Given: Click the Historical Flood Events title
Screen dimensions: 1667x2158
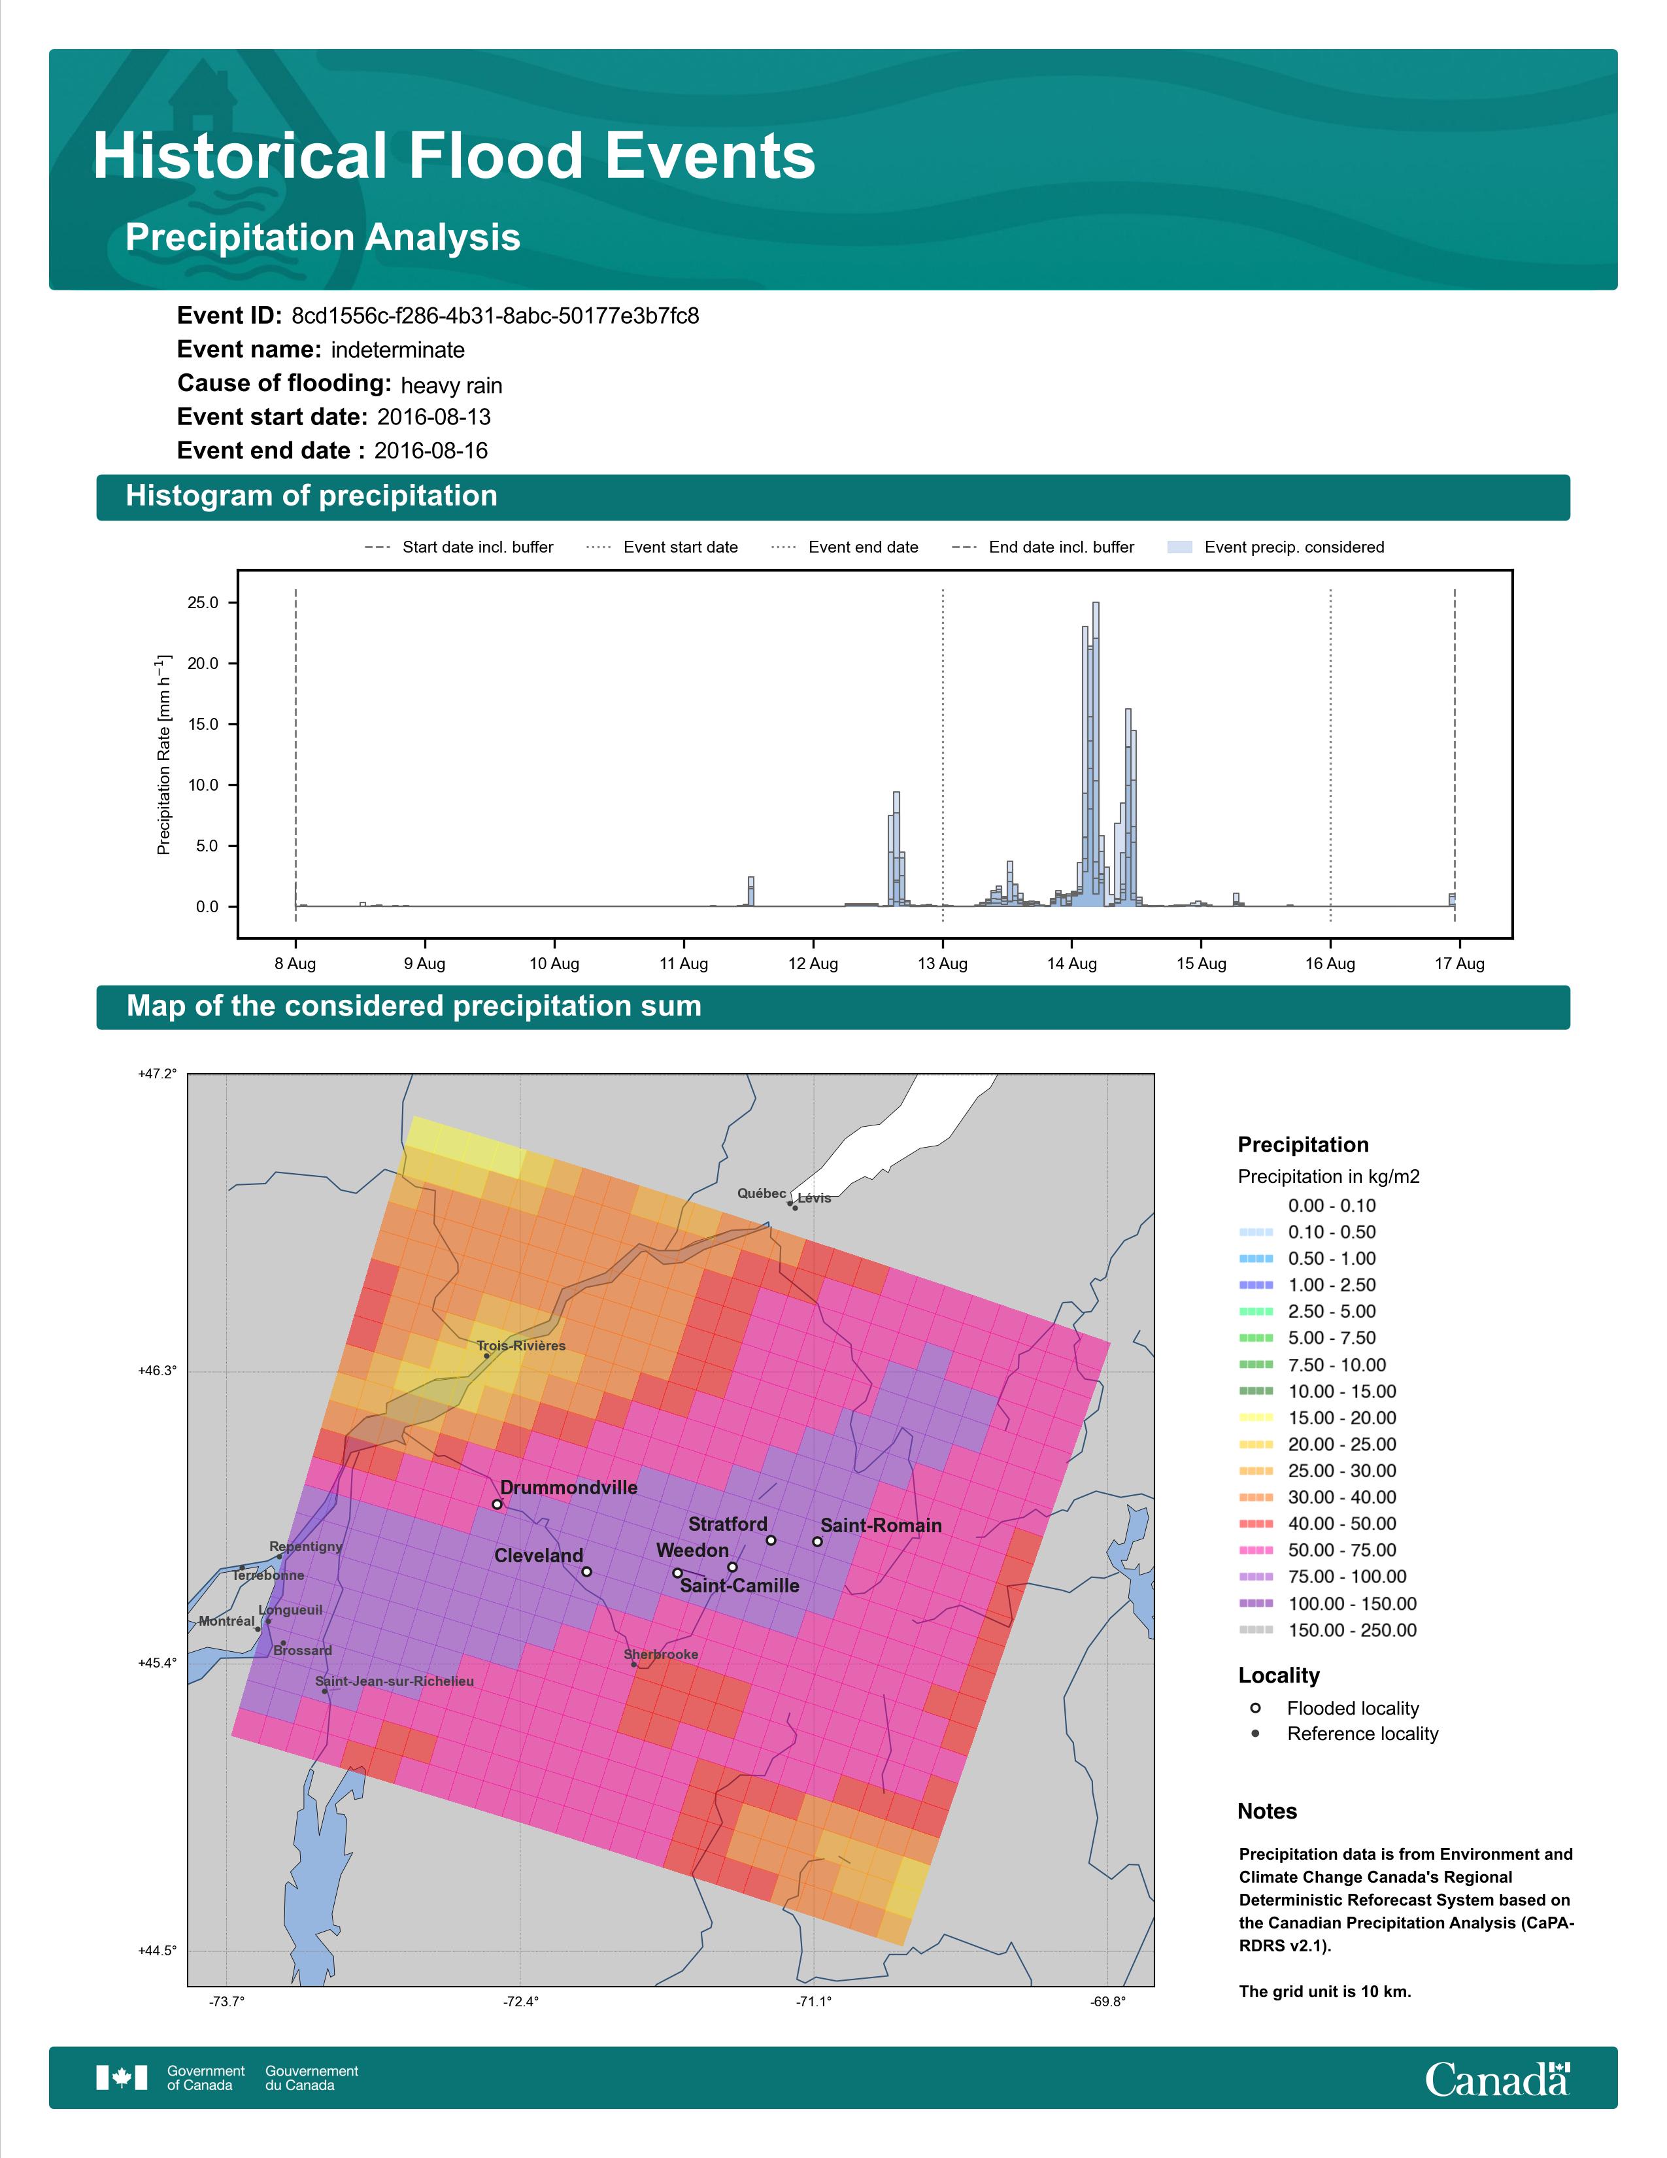Looking at the screenshot, I should 454,156.
